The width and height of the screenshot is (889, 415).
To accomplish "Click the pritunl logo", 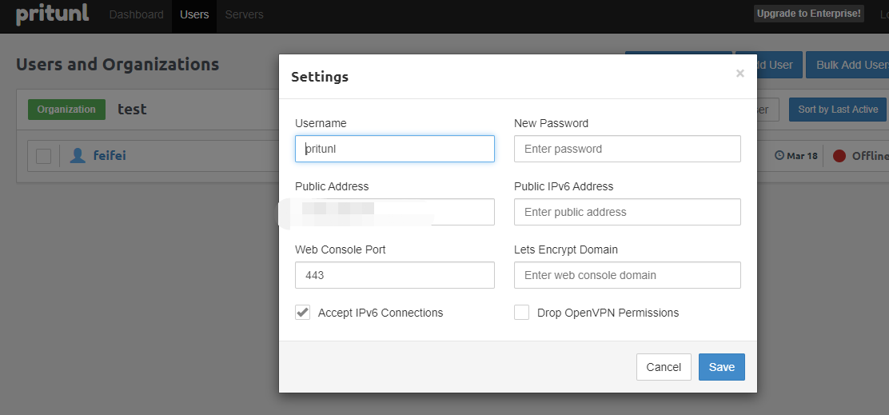I will coord(52,15).
